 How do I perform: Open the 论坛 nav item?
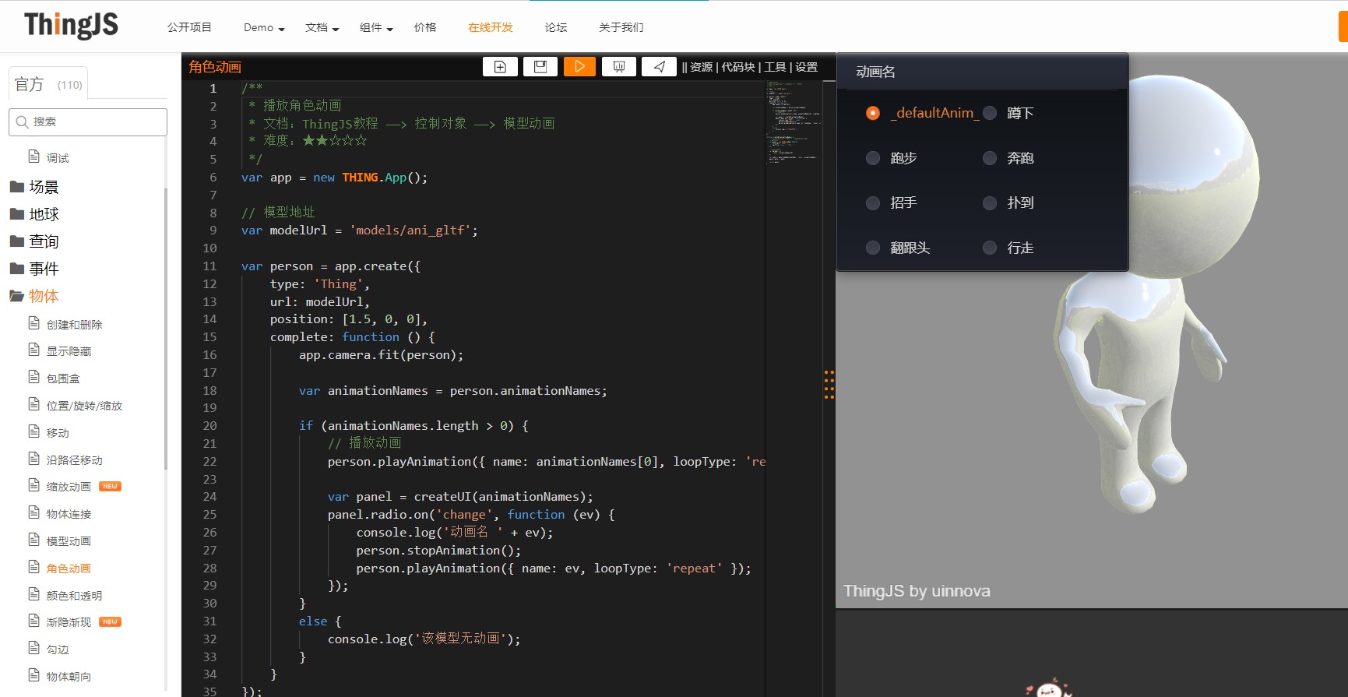556,27
